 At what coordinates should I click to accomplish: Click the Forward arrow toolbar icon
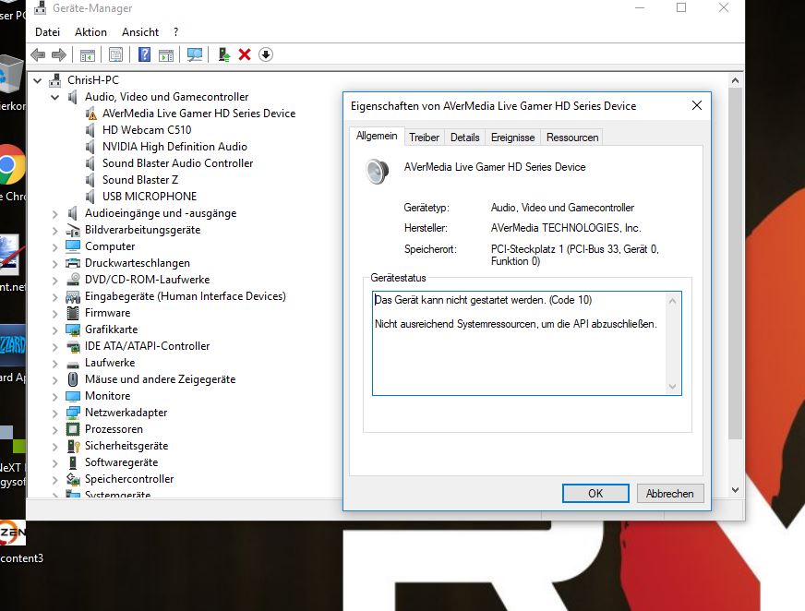point(59,54)
